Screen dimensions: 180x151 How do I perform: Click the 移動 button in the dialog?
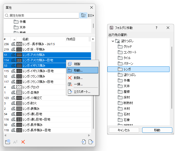(x=157, y=130)
